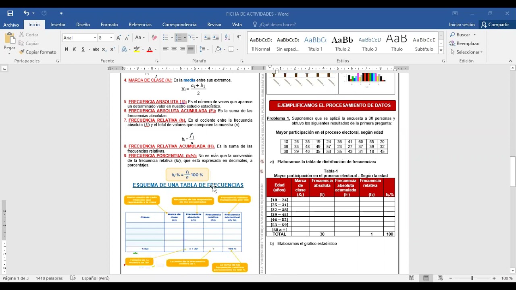Collapse the ribbon with the arrow

pyautogui.click(x=510, y=61)
